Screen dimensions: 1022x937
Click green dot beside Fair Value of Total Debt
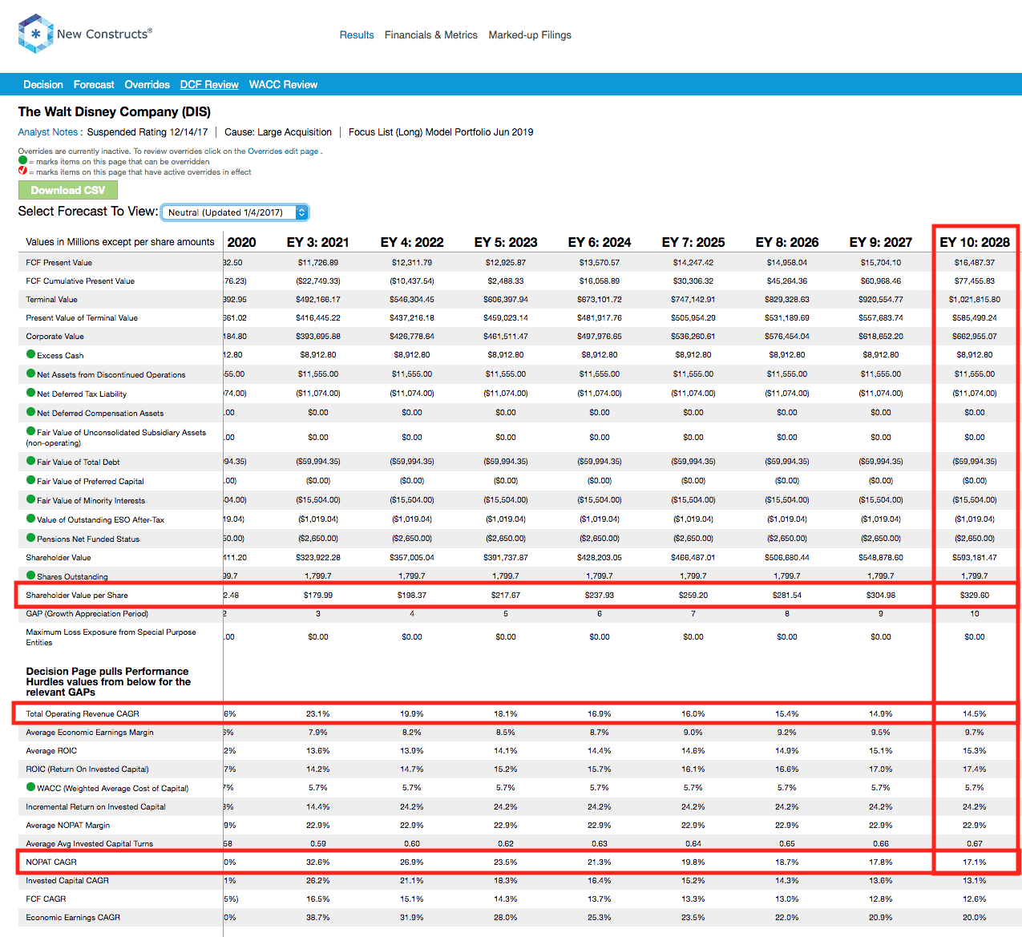[31, 461]
